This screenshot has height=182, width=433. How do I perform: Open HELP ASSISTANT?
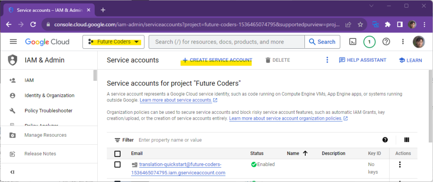[x=362, y=60]
